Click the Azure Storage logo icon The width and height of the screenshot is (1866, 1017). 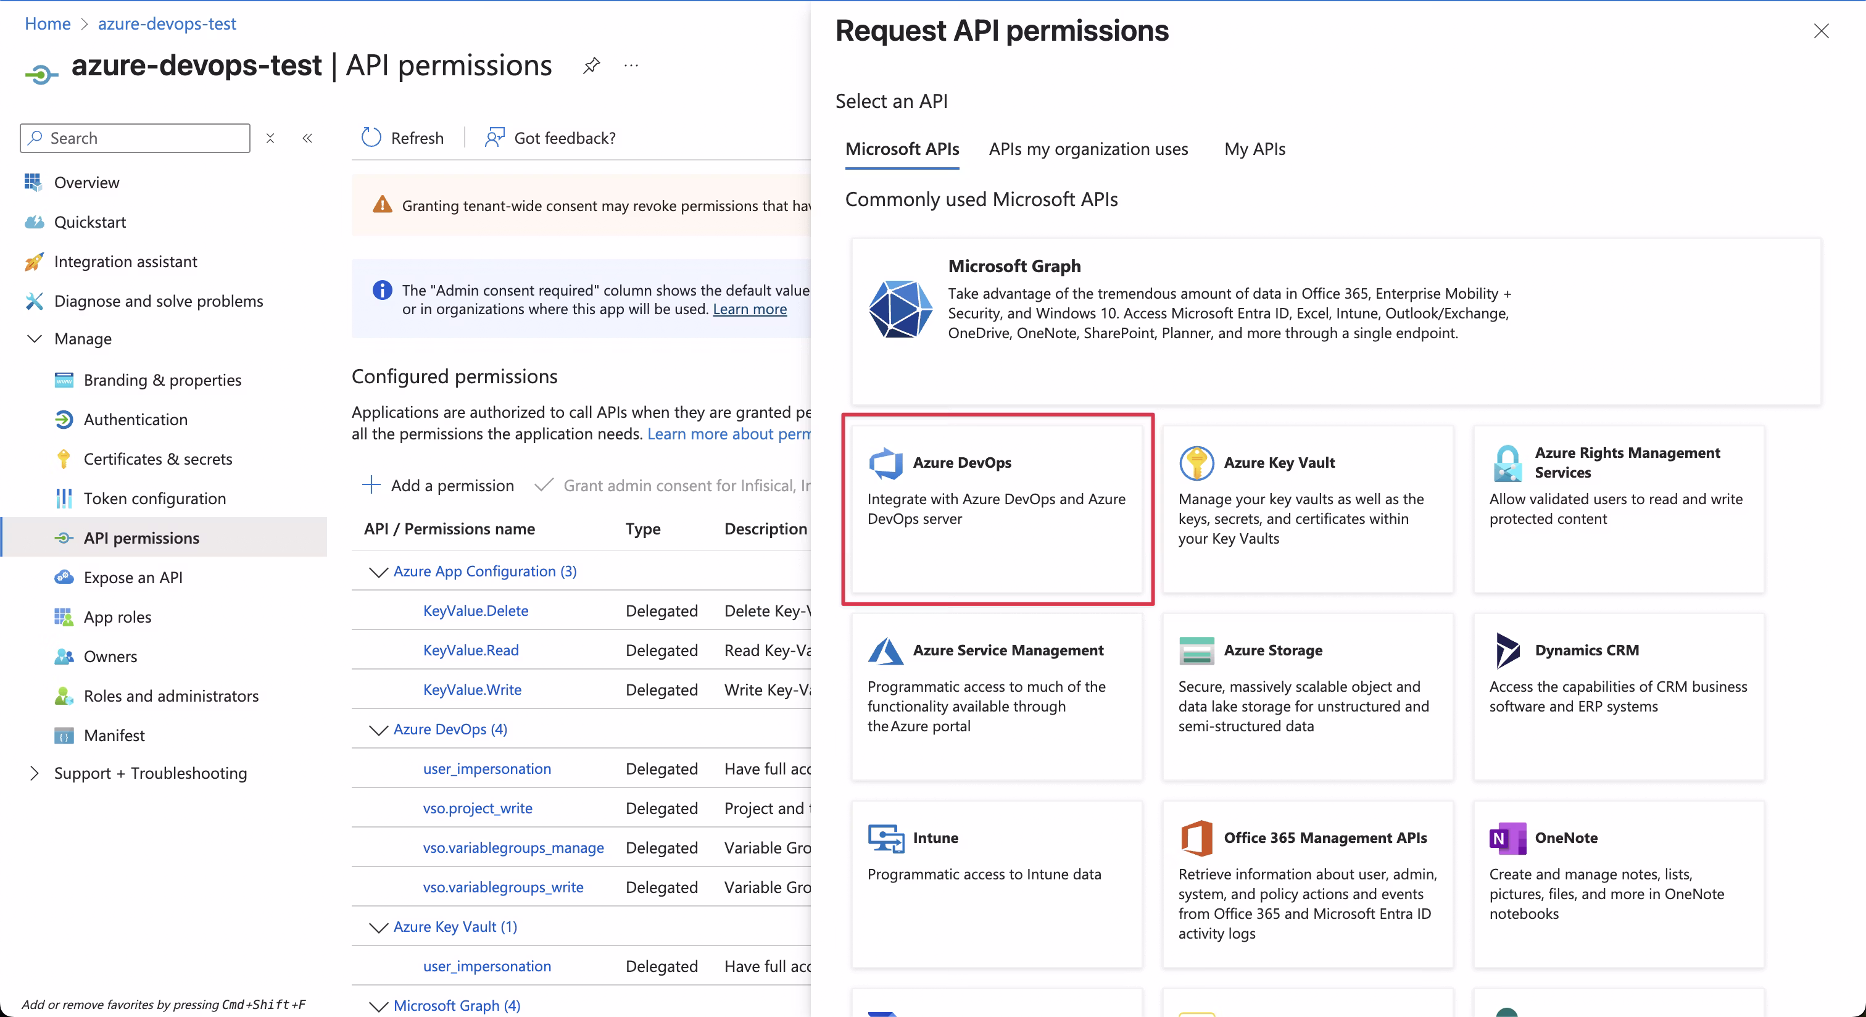click(x=1196, y=650)
